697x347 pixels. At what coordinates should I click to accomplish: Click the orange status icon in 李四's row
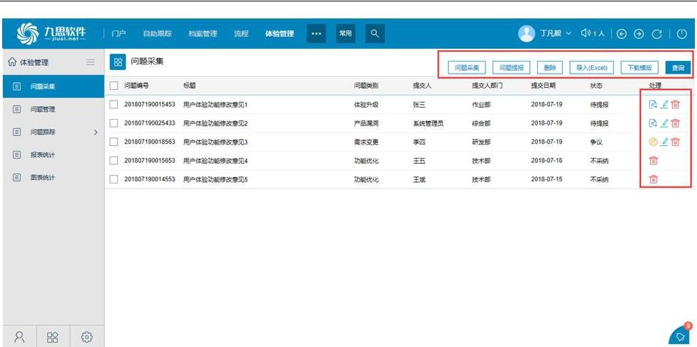tap(653, 142)
